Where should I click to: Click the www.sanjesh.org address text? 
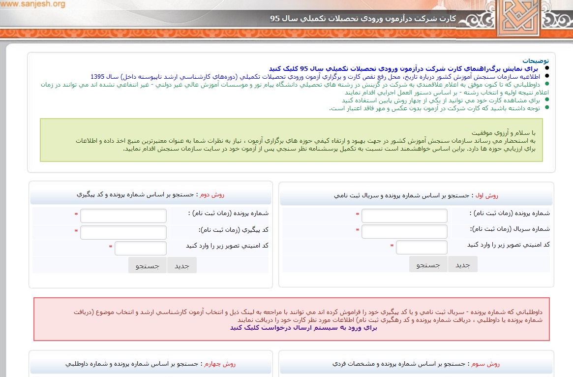33,4
